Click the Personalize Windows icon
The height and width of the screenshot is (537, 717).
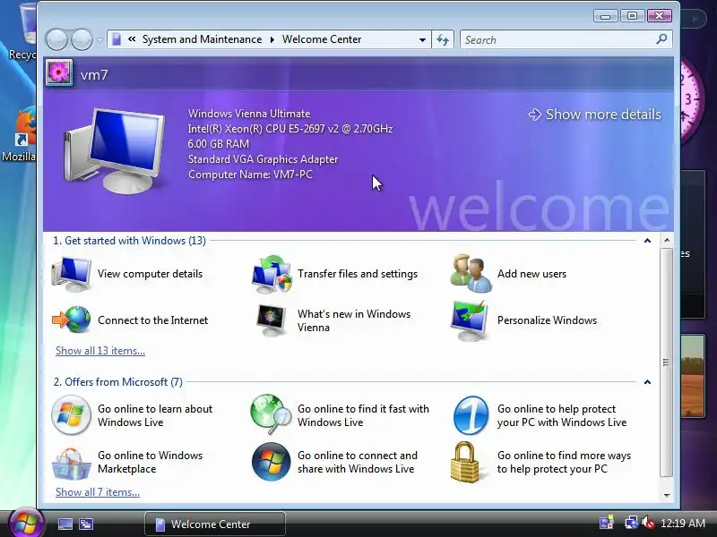pyautogui.click(x=470, y=320)
